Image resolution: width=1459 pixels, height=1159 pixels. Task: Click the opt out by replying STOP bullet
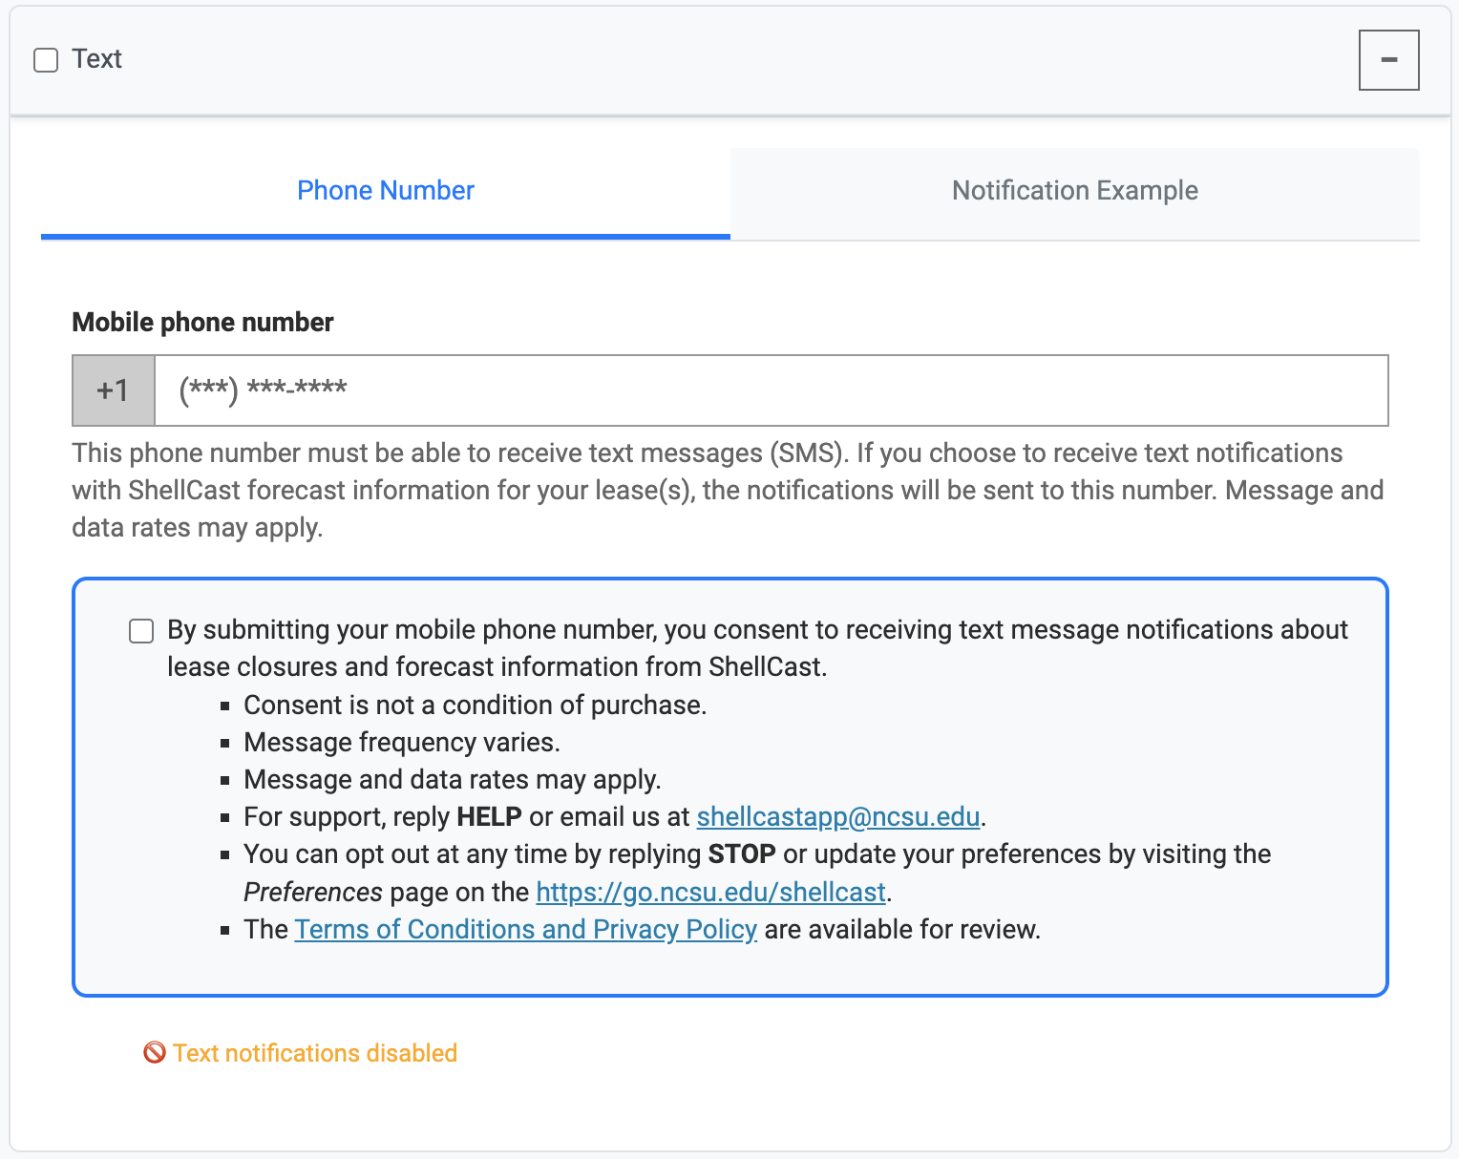(x=757, y=854)
